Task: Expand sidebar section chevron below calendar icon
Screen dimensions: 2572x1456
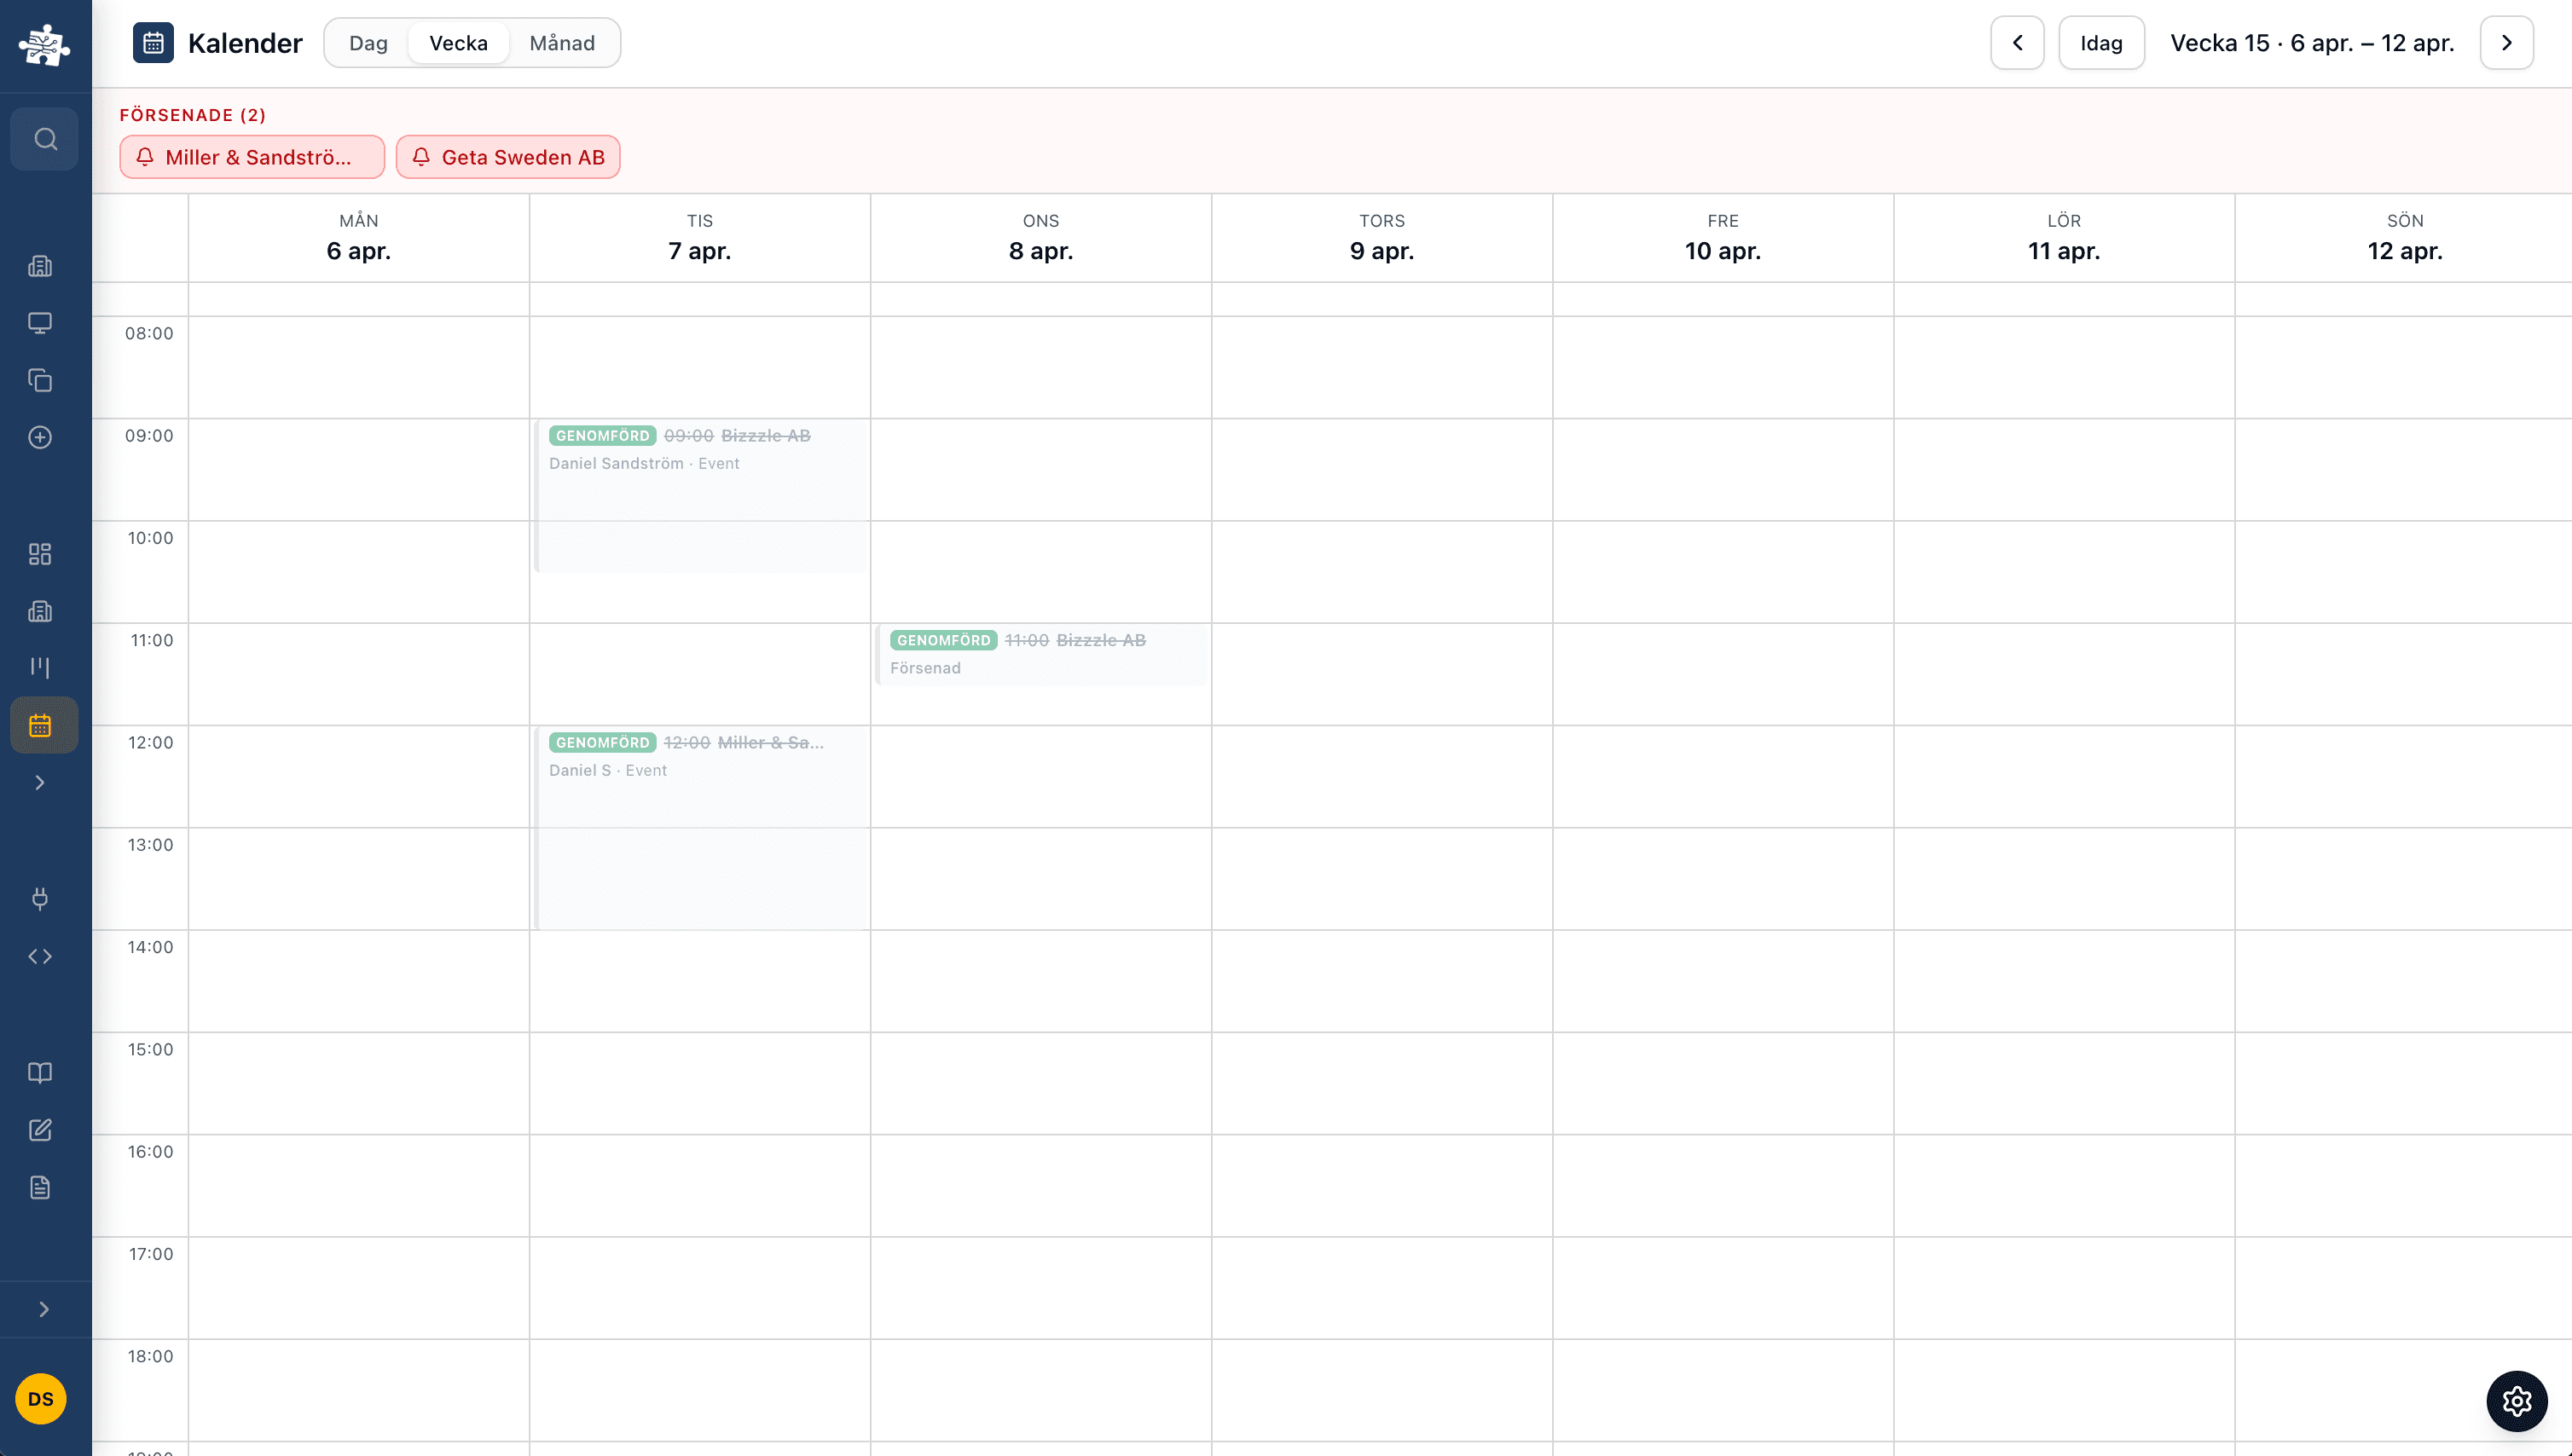Action: click(x=40, y=782)
